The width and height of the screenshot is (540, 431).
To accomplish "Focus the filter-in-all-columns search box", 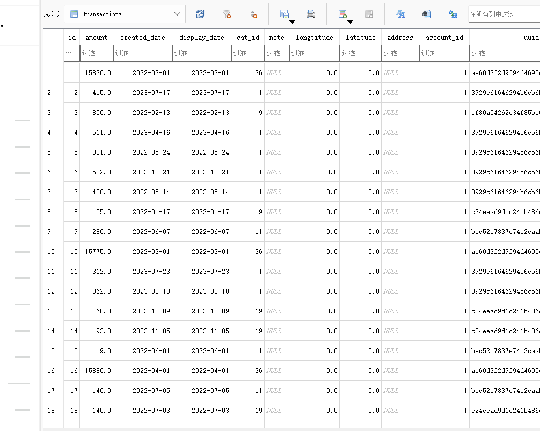I will [x=504, y=14].
